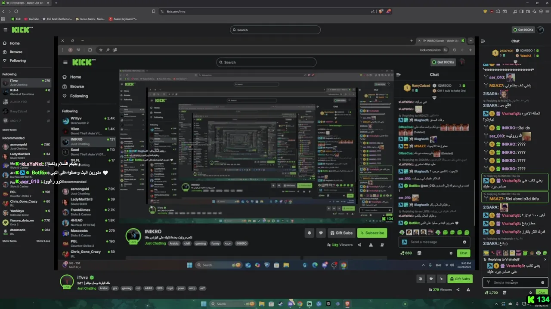Send message with Chat button
This screenshot has height=309, width=551.
[542, 293]
